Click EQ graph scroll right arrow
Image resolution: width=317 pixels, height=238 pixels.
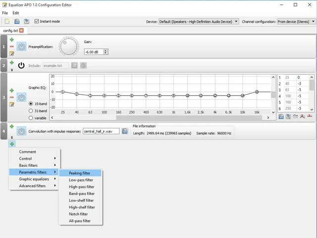[268, 118]
